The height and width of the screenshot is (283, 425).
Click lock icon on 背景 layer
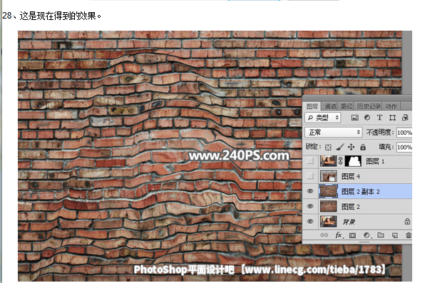407,222
